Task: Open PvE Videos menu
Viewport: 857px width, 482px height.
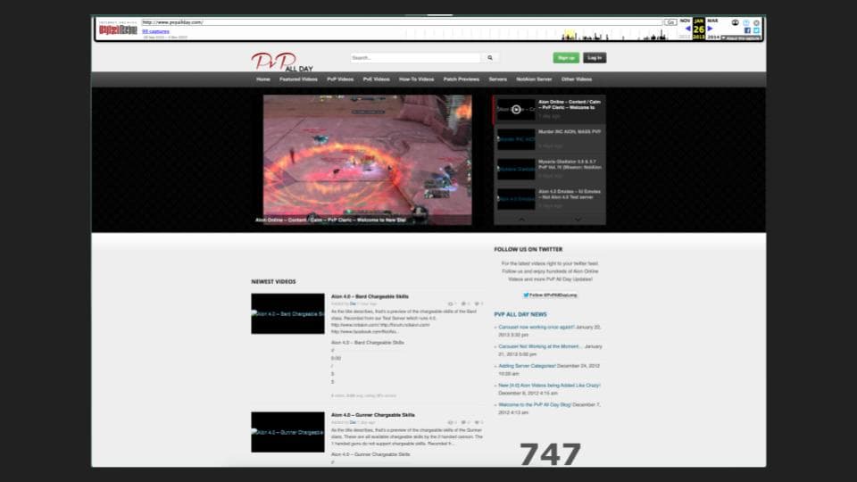Action: tap(376, 79)
